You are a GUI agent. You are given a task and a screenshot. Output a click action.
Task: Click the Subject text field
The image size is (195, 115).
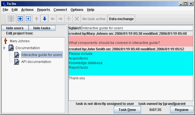pyautogui.click(x=137, y=28)
